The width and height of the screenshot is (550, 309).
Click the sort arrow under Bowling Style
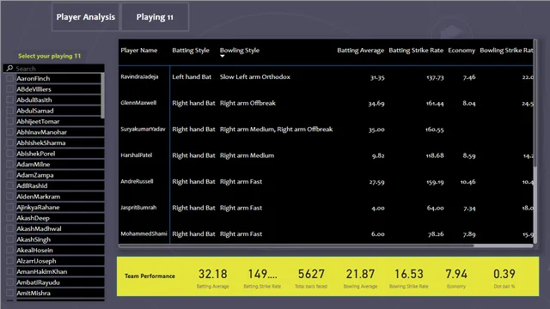tap(223, 56)
